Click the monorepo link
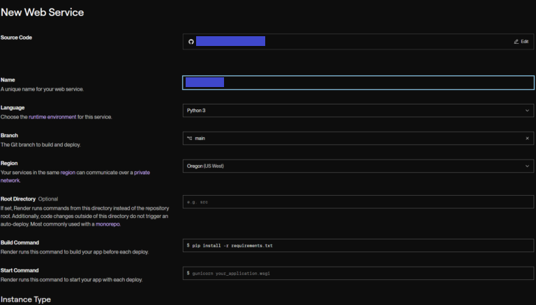 click(x=107, y=225)
